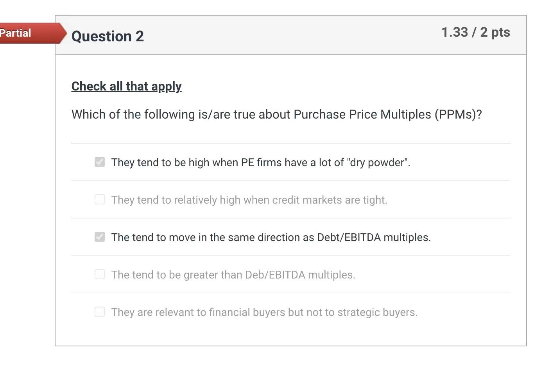This screenshot has width=559, height=369.
Task: Check the "credit markets are tight" checkbox
Action: pyautogui.click(x=100, y=199)
